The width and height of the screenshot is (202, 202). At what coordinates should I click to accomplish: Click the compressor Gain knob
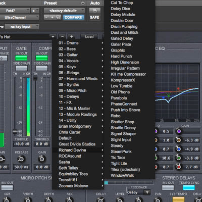[42, 159]
